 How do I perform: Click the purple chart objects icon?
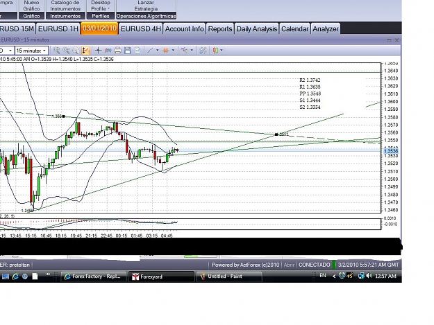pos(184,51)
